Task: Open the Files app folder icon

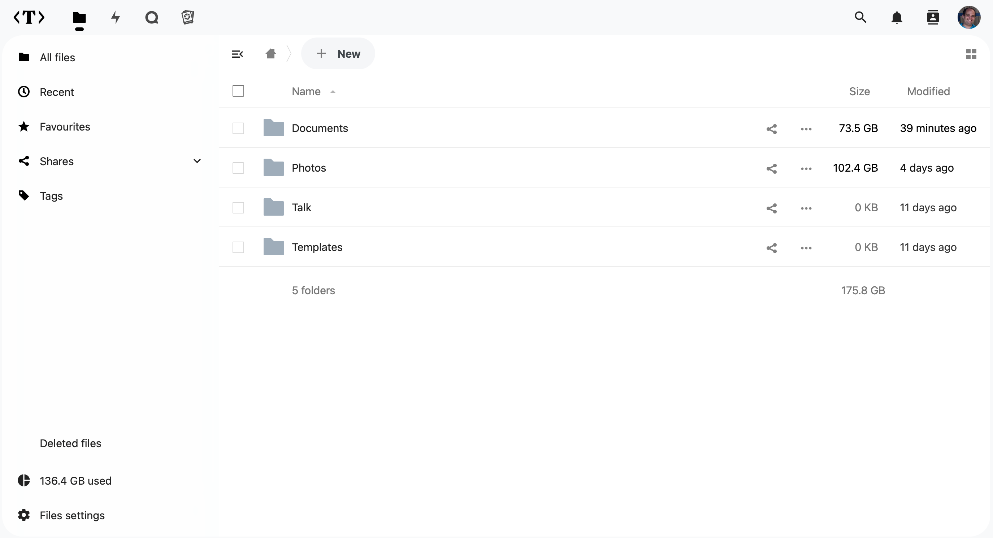Action: [x=79, y=17]
